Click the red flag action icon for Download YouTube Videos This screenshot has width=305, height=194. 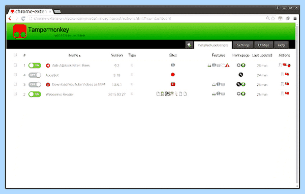pyautogui.click(x=287, y=84)
